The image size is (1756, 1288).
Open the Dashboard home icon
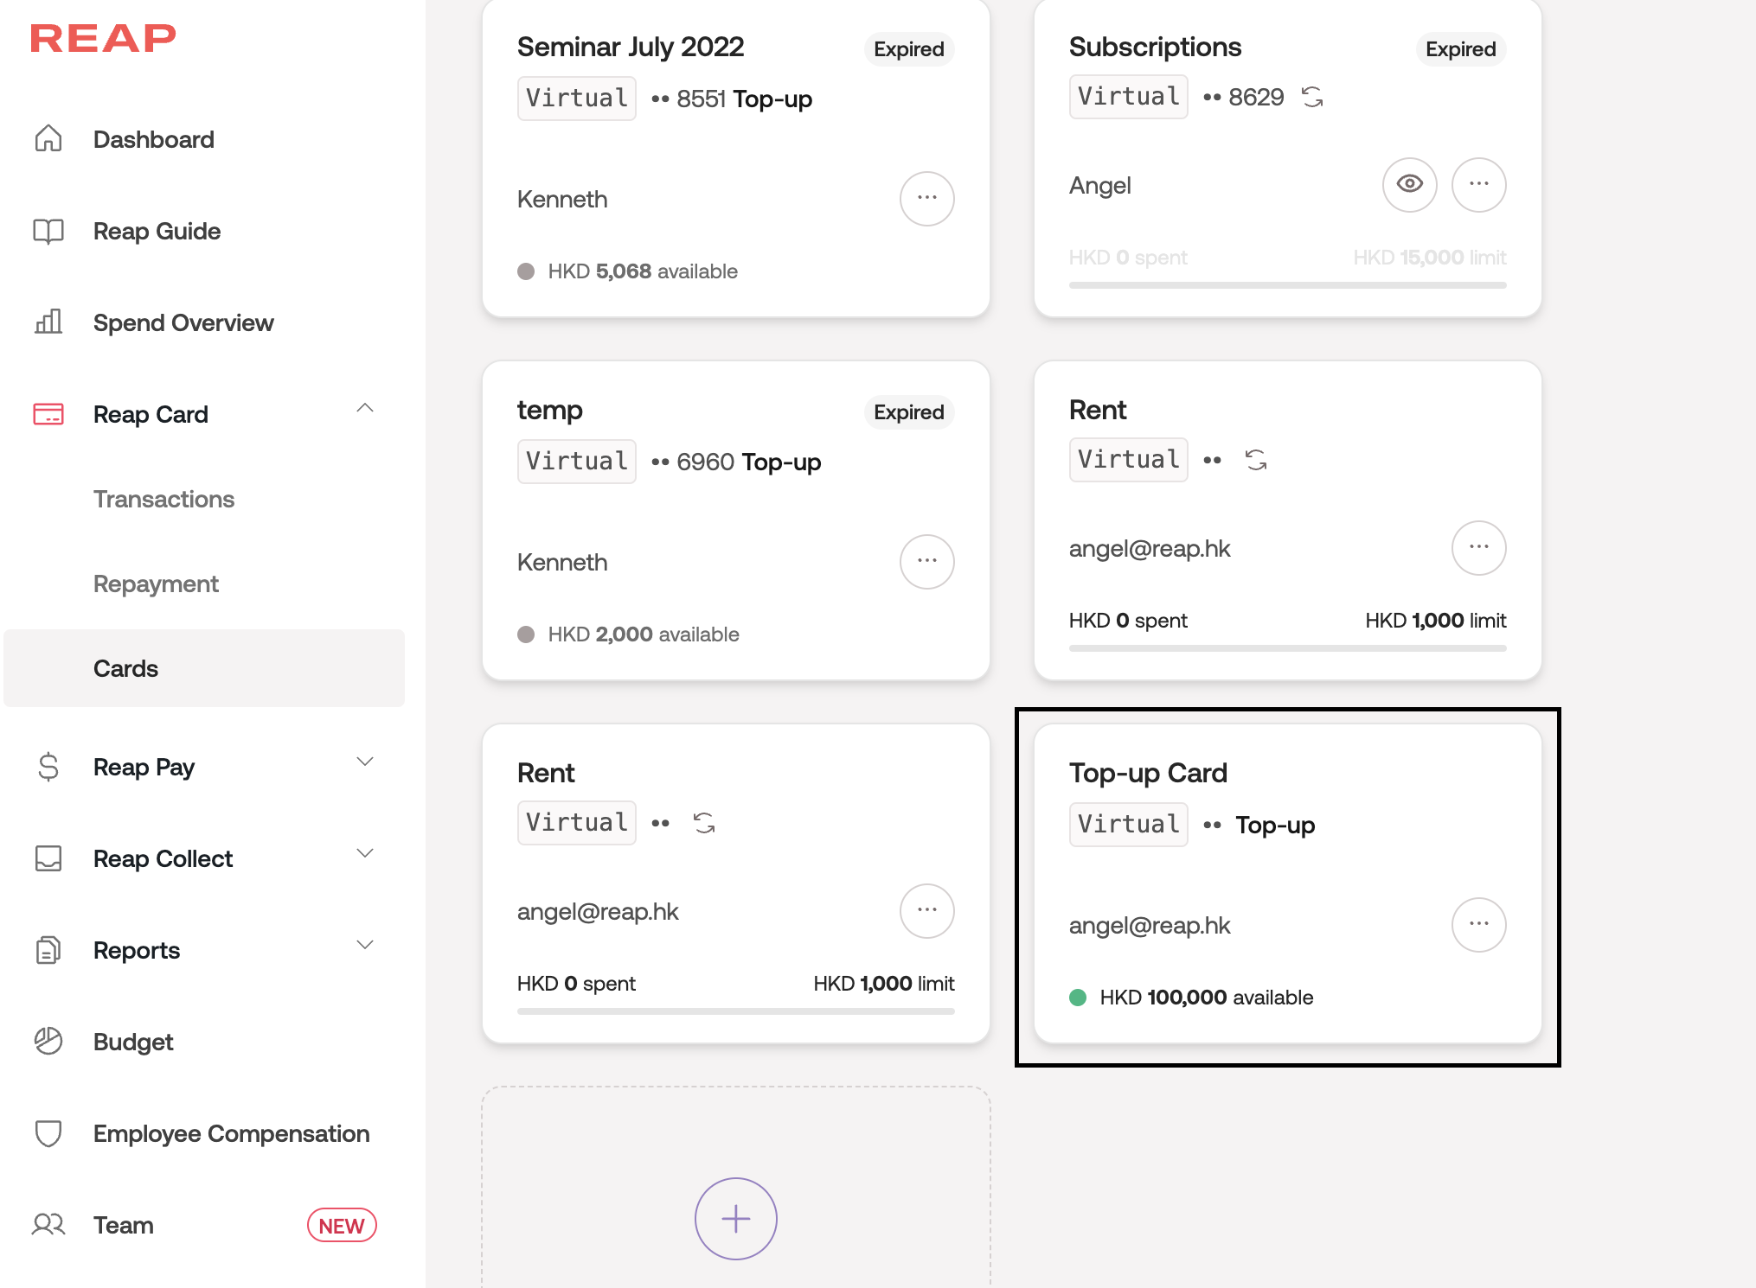48,139
